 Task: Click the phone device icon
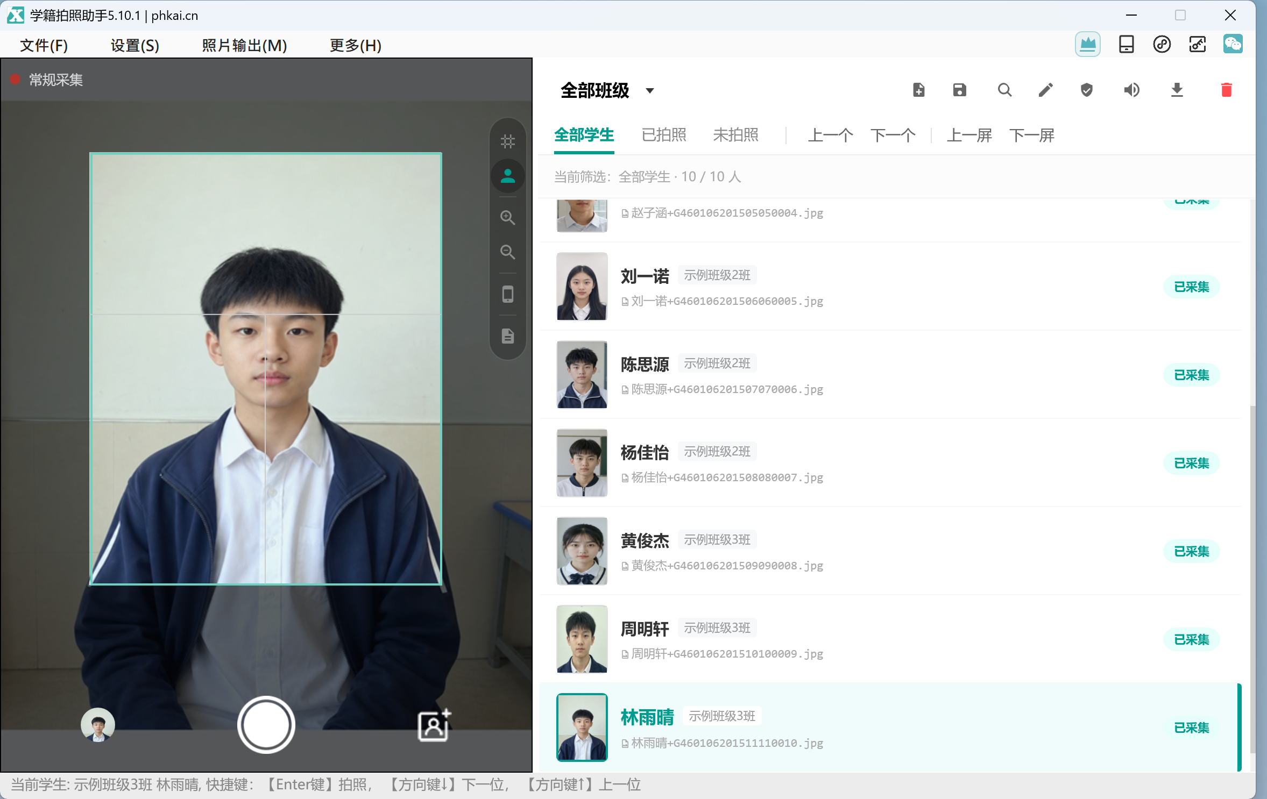click(507, 294)
